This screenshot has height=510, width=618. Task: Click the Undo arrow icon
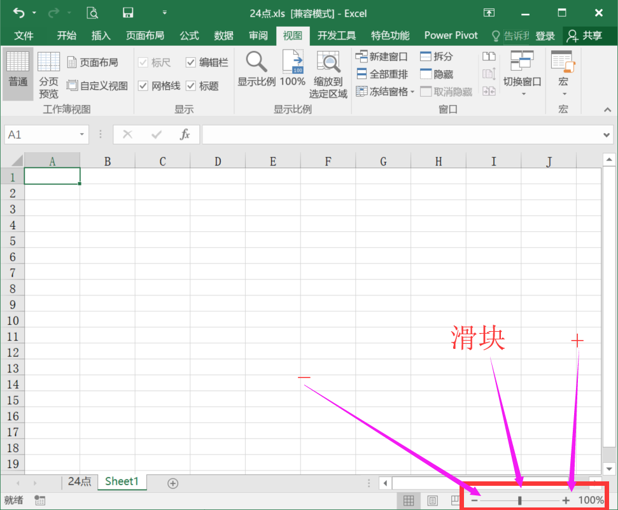pos(18,13)
